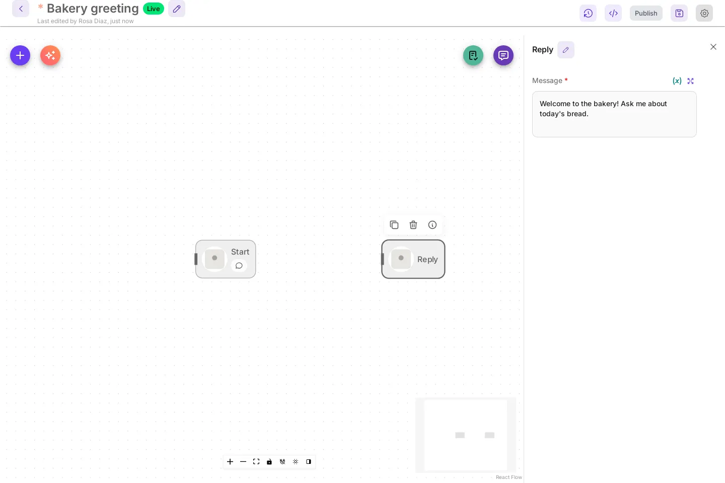
Task: Open the code view
Action: tap(613, 13)
